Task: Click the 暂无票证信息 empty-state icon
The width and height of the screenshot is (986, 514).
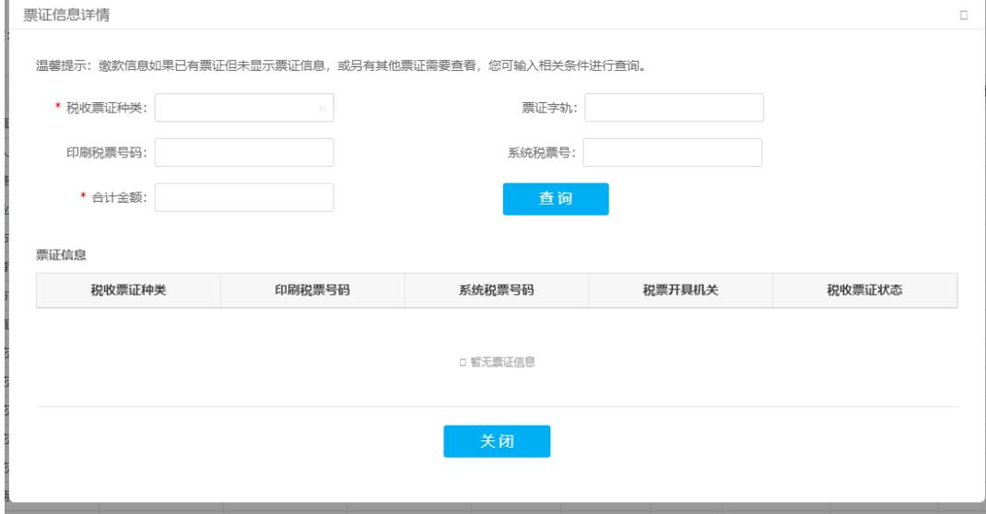Action: 462,363
